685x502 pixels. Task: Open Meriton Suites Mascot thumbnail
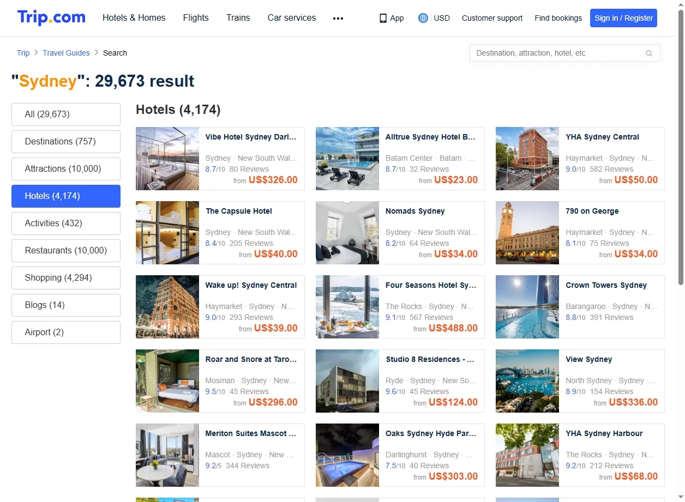pos(167,455)
